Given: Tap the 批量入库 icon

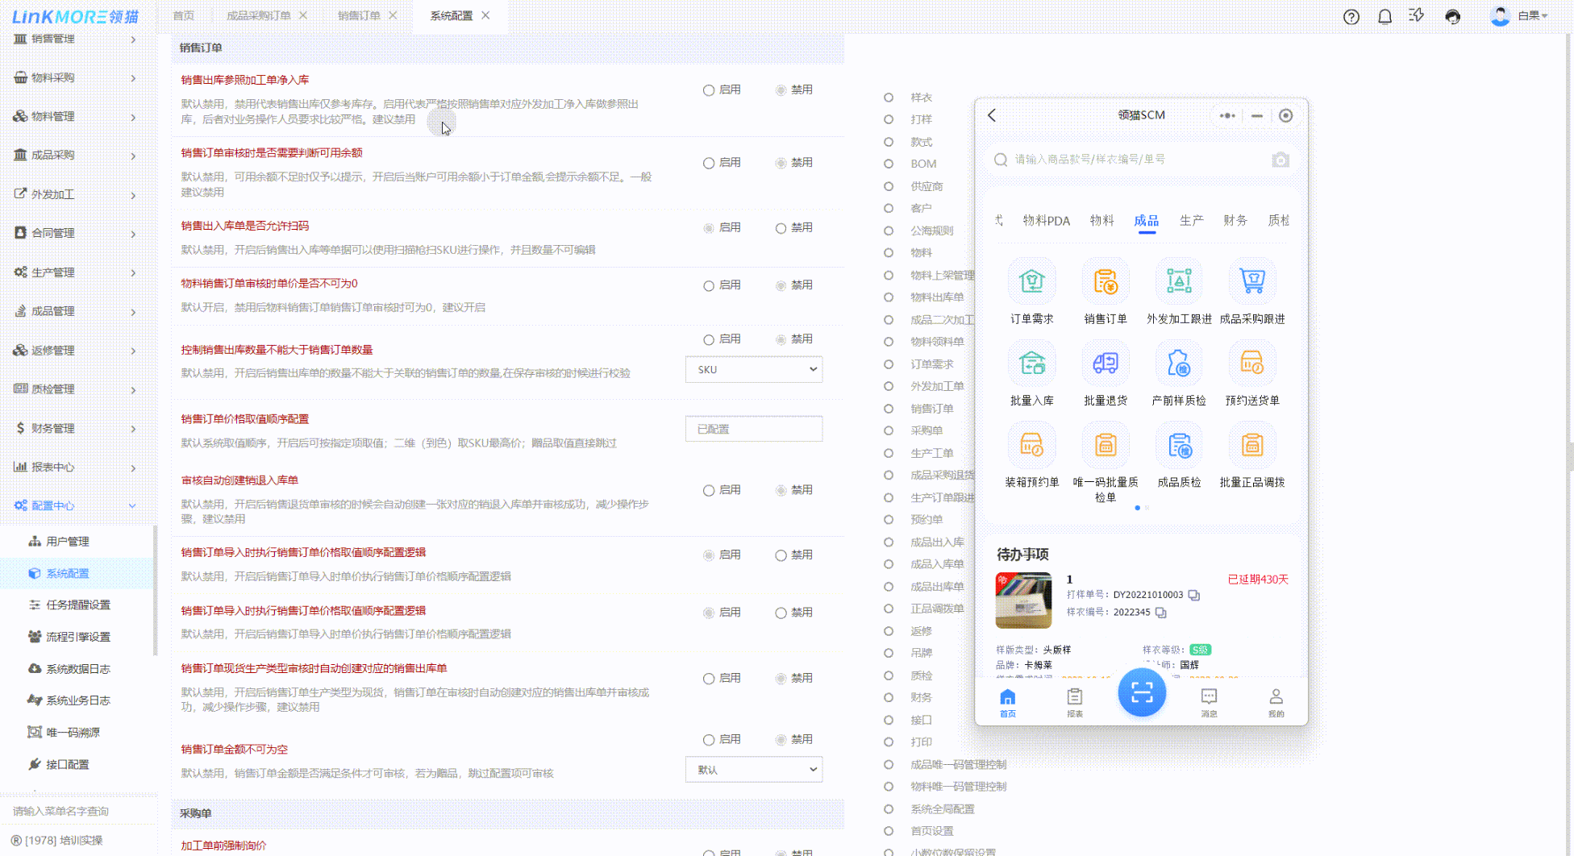Looking at the screenshot, I should click(x=1031, y=364).
